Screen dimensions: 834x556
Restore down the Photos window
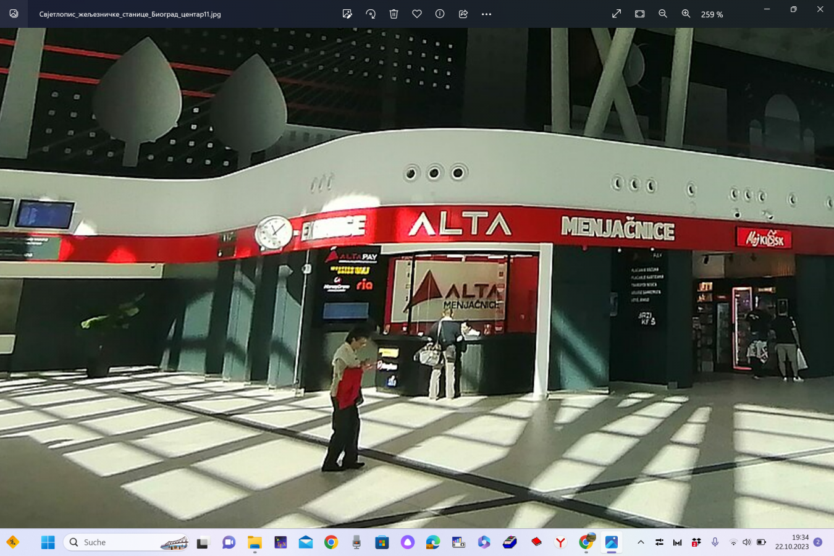793,9
